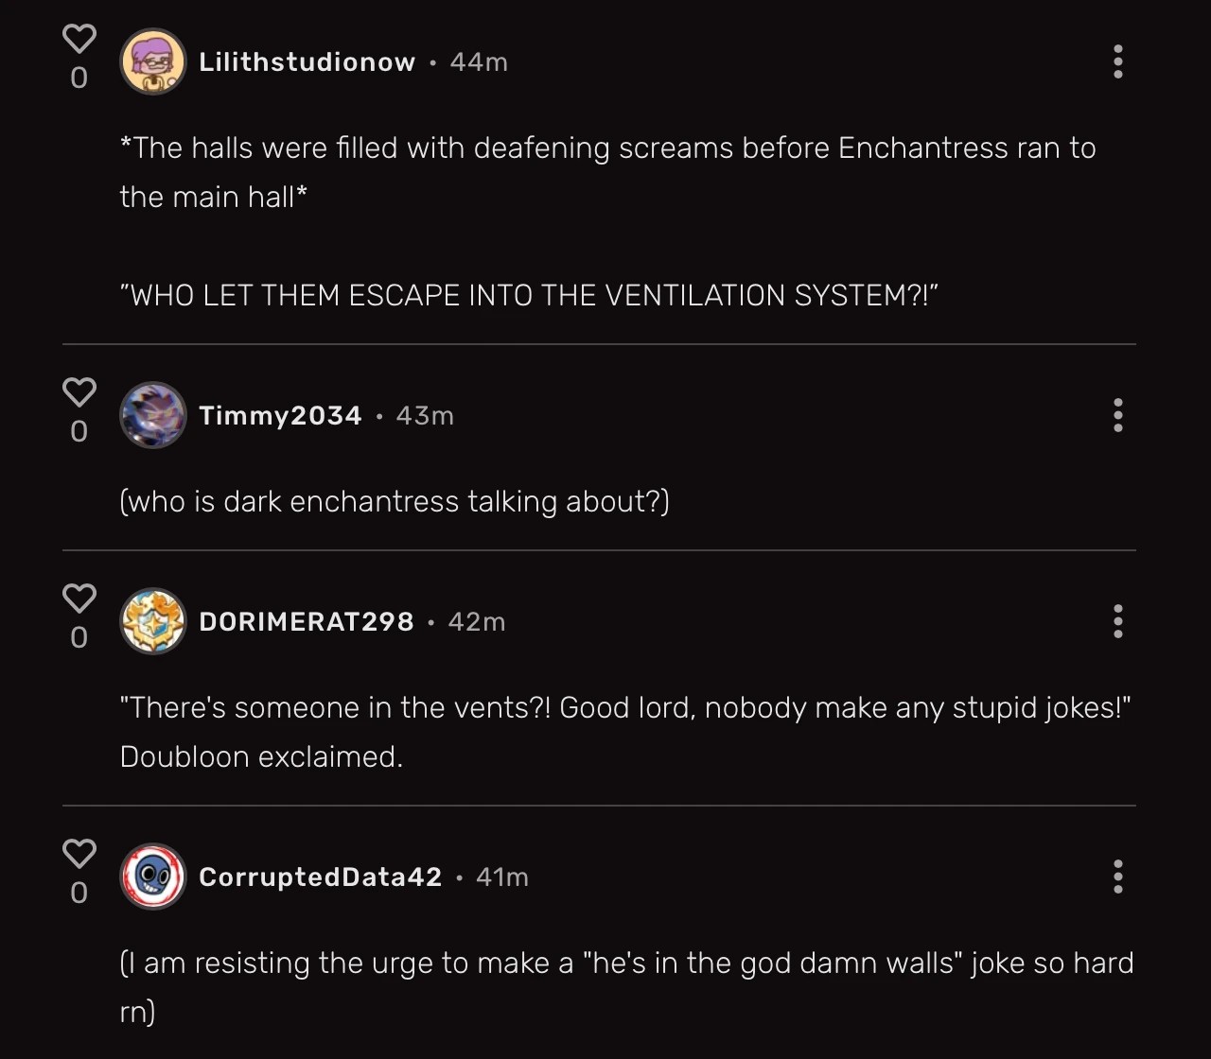Open options menu for Lilithstudionow's comment

1118,61
